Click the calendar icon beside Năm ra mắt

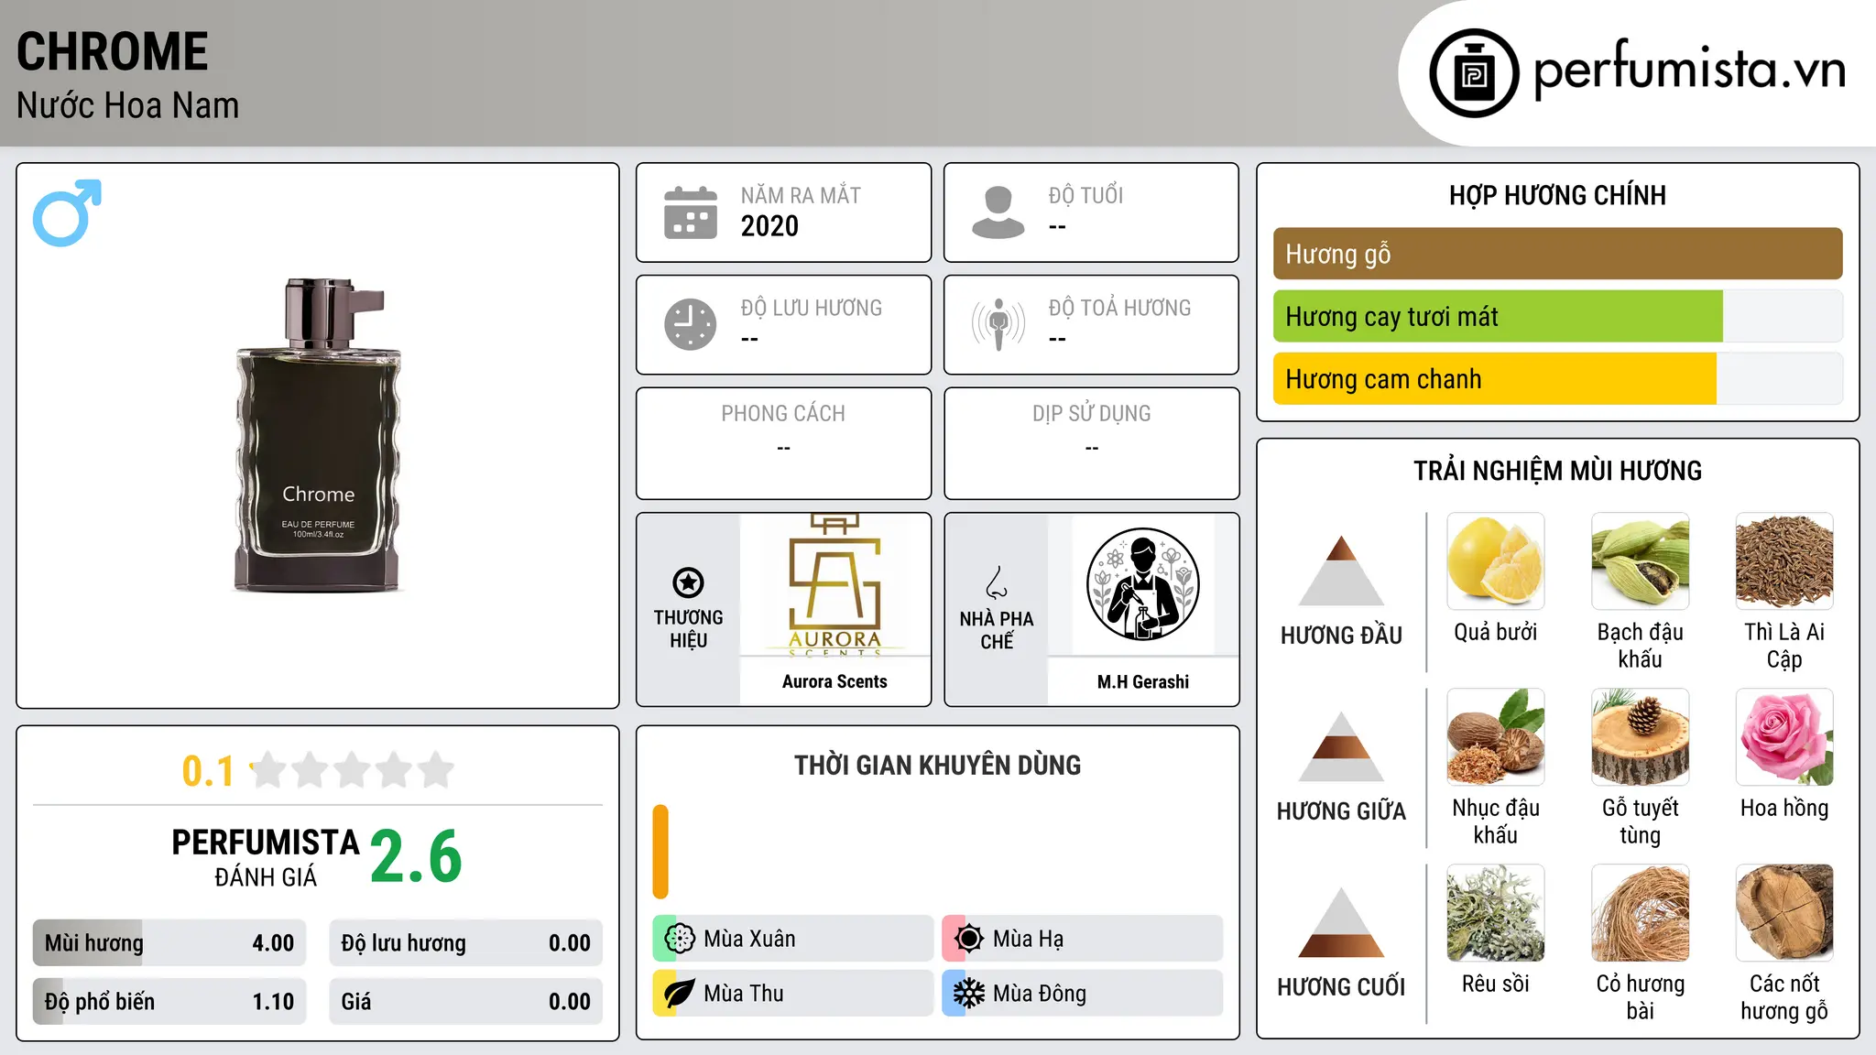pos(691,212)
